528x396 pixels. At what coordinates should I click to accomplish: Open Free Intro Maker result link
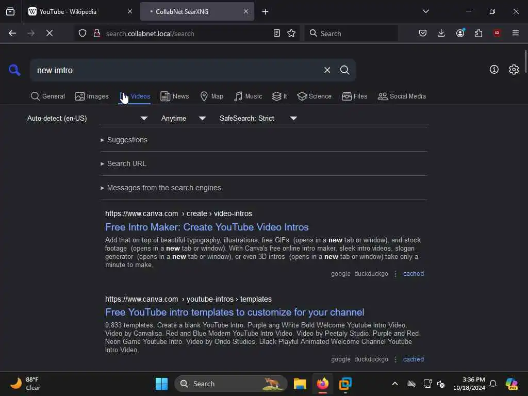point(207,227)
